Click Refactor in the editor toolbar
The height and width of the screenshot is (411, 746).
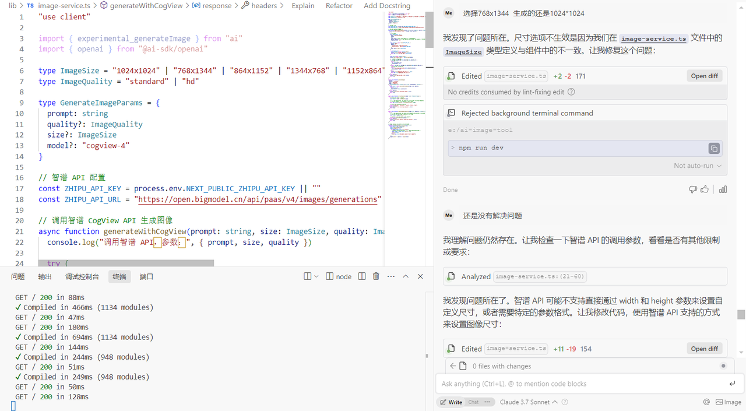click(339, 6)
